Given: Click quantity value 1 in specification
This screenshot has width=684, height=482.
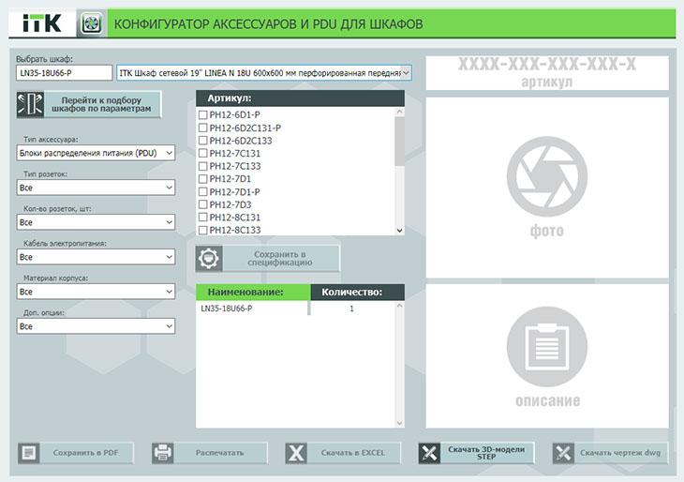Looking at the screenshot, I should click(351, 309).
